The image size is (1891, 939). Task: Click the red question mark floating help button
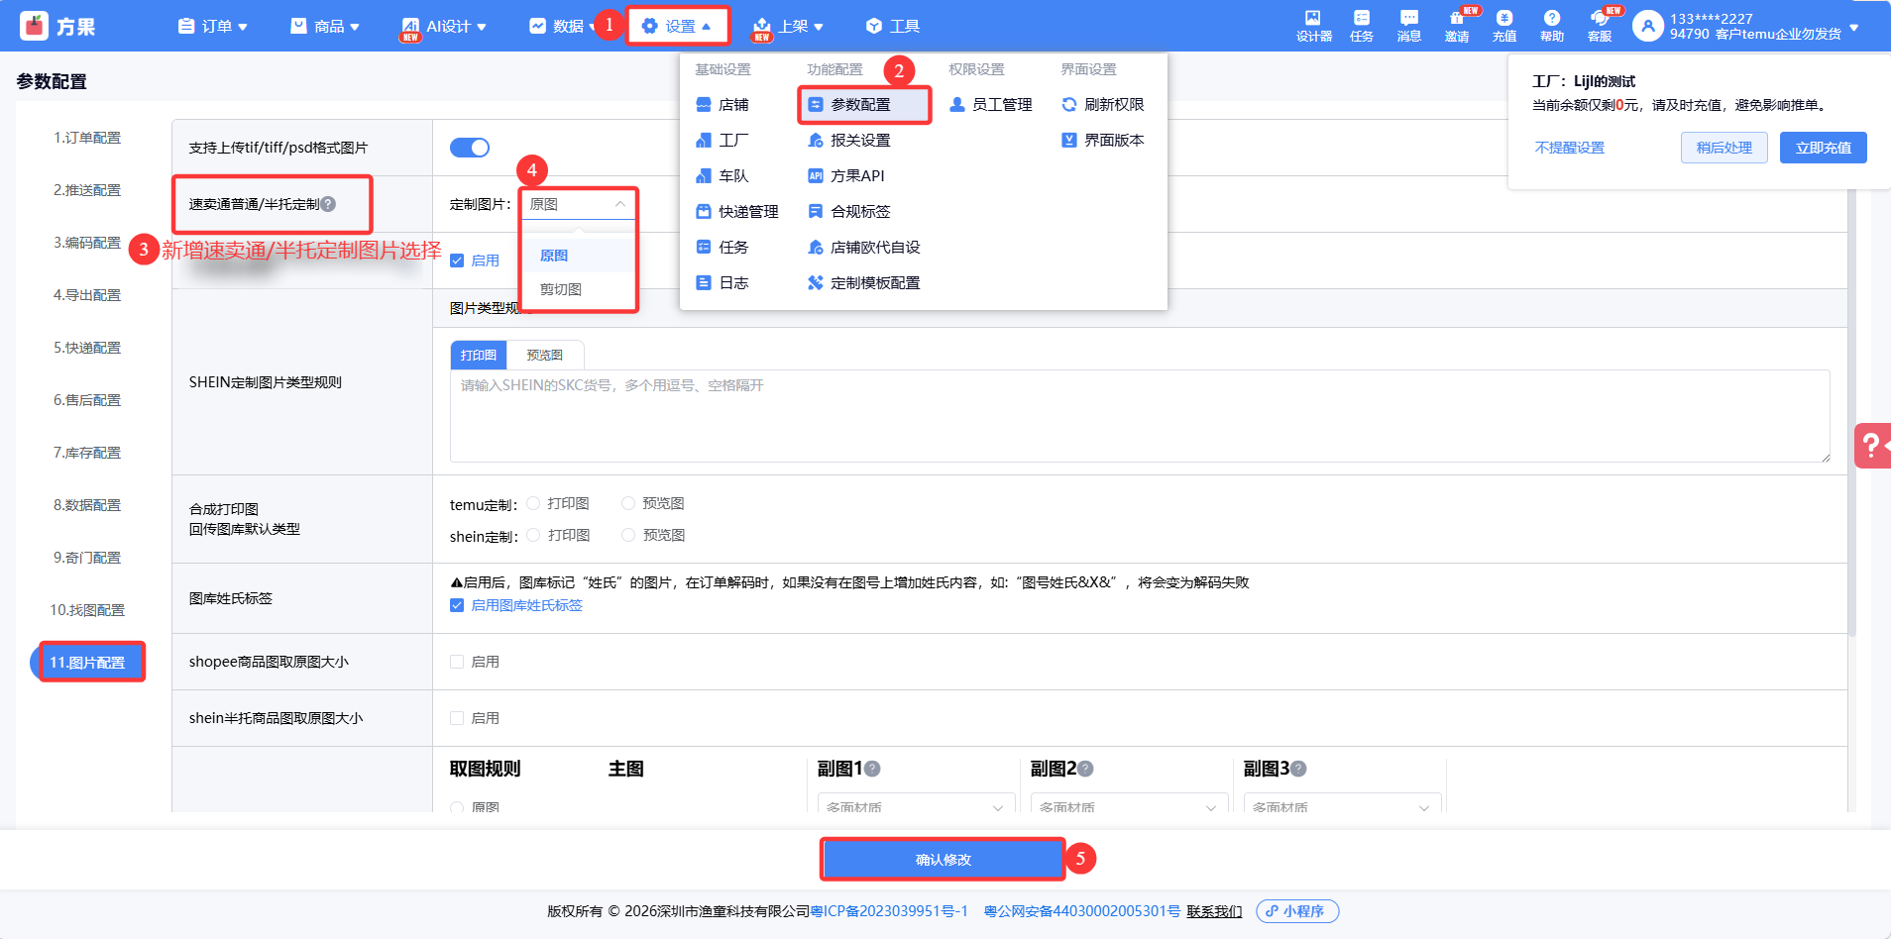(x=1871, y=446)
